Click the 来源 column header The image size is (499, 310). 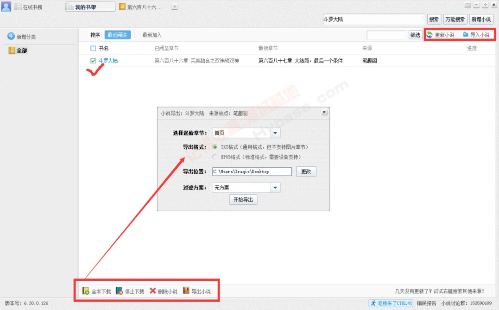(x=367, y=48)
